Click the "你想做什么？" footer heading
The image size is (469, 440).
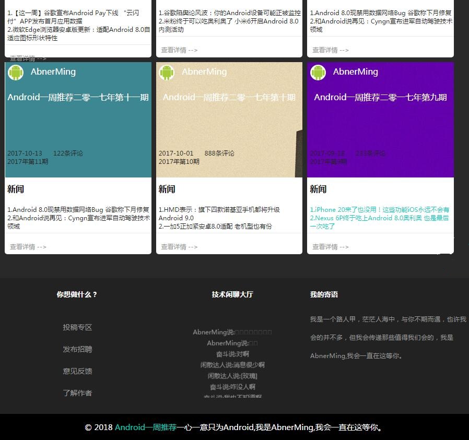[x=77, y=294]
